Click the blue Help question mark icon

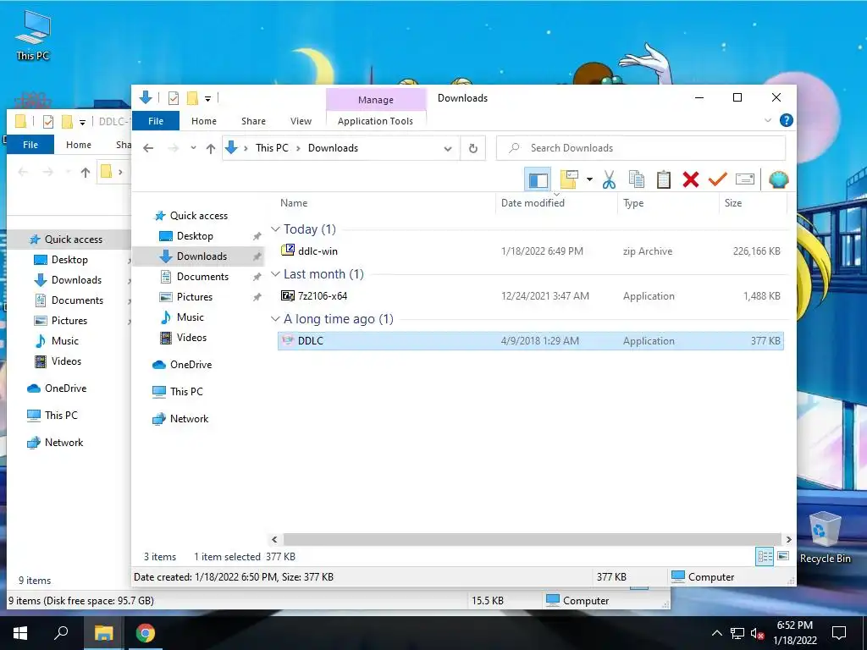click(787, 120)
